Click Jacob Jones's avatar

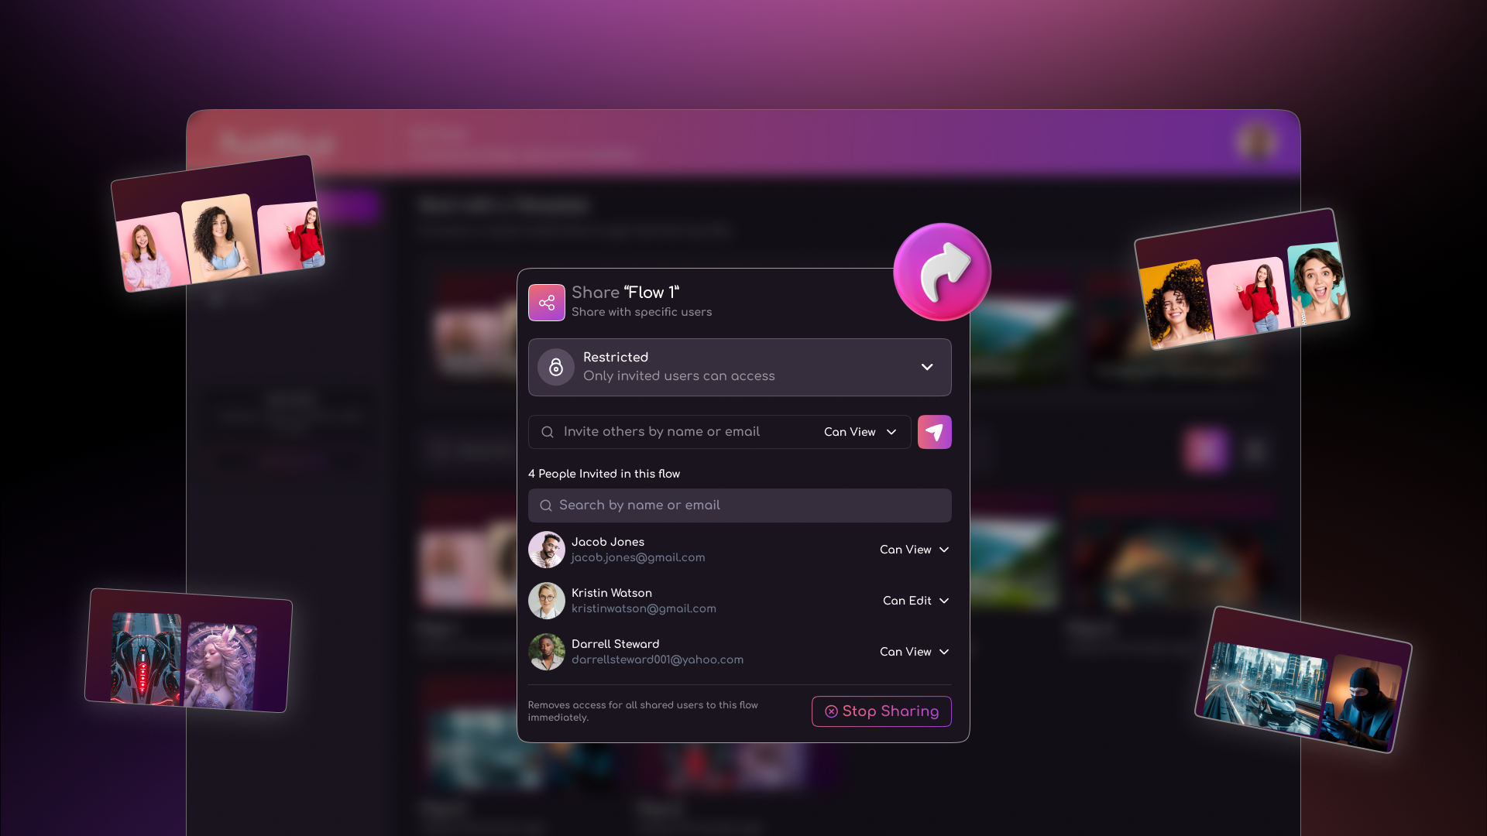(x=547, y=550)
